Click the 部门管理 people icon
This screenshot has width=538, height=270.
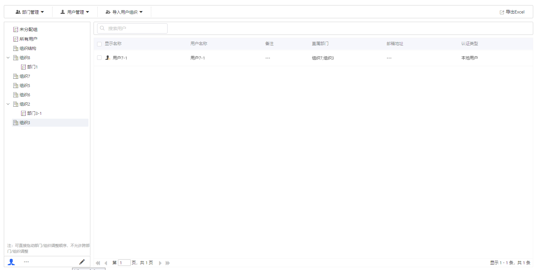click(18, 12)
